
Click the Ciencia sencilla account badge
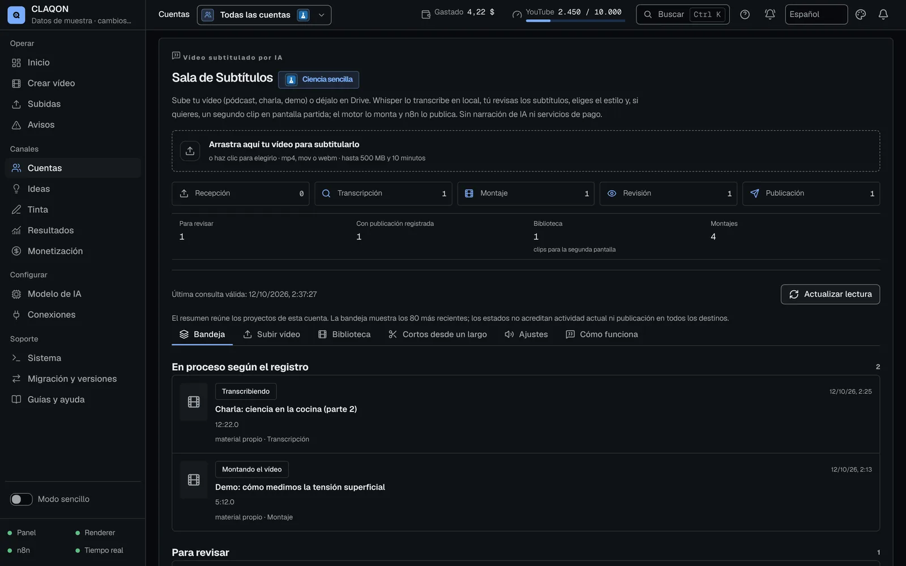319,80
